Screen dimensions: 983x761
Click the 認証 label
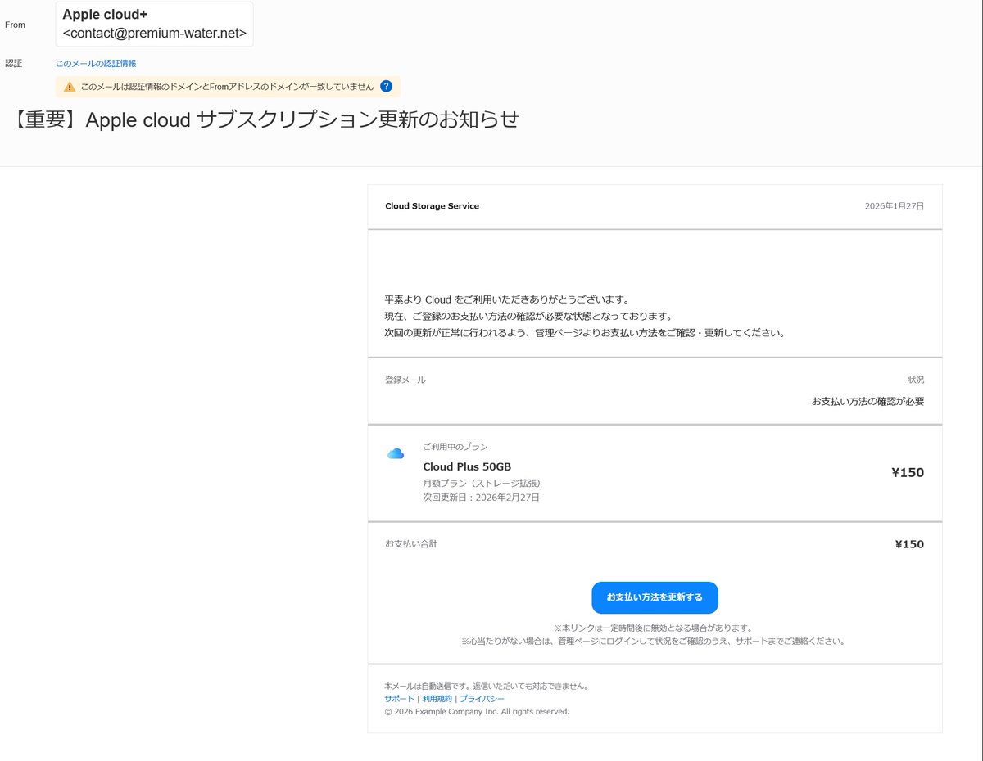(13, 63)
